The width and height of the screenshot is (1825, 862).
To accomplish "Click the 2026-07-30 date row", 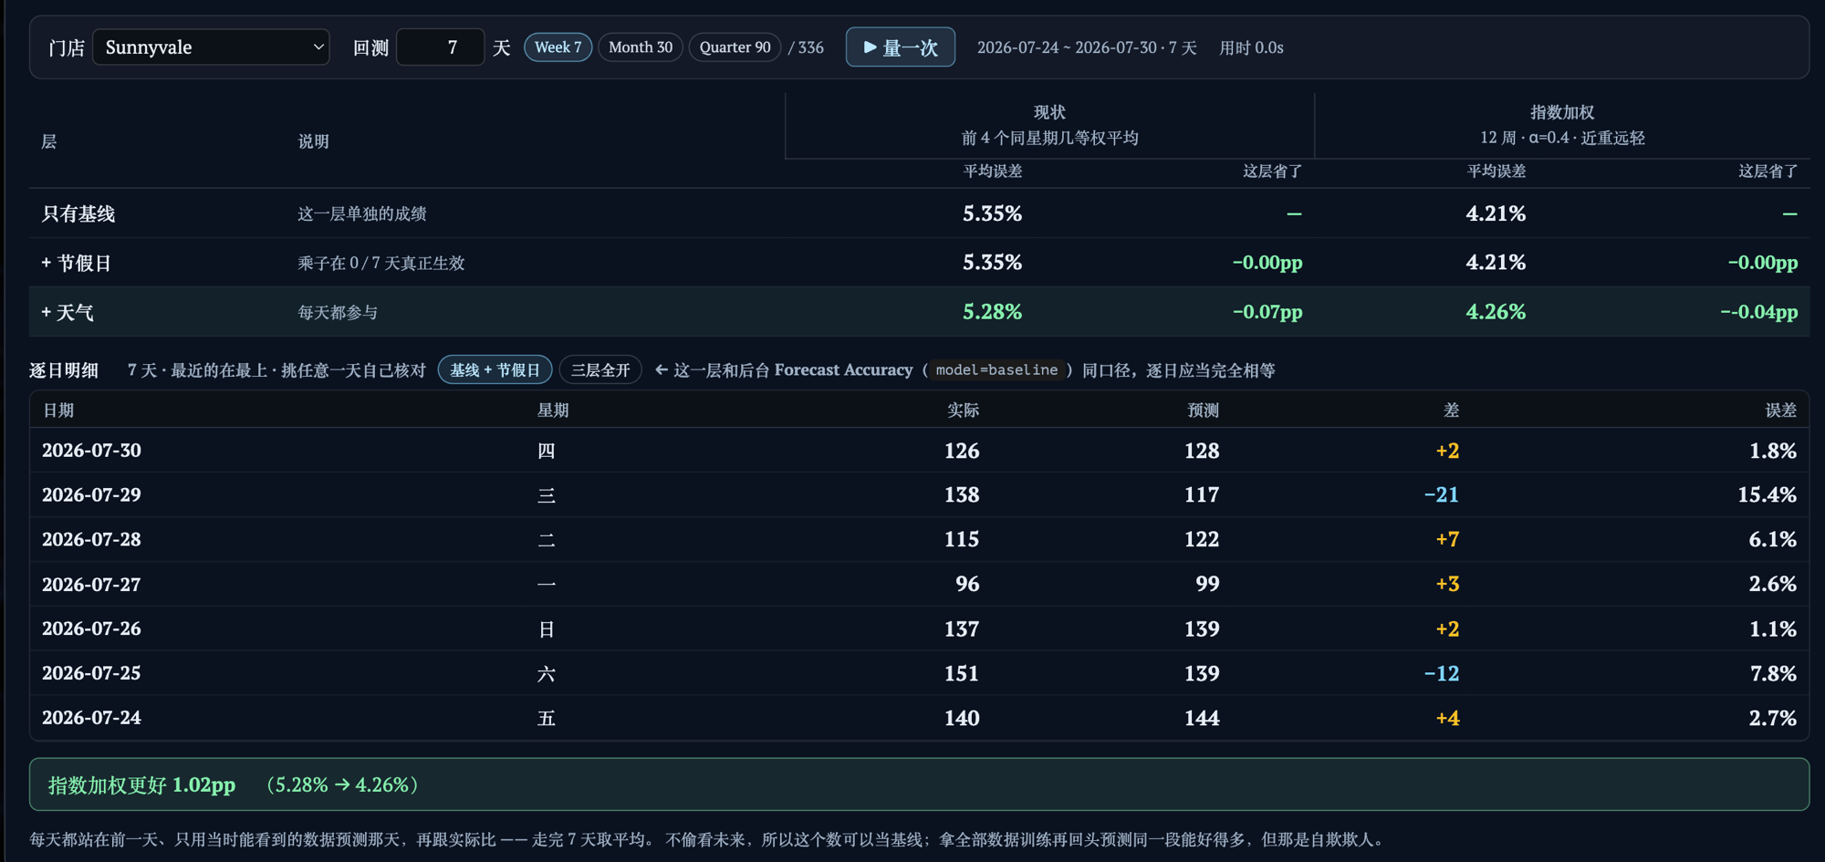I will 919,451.
